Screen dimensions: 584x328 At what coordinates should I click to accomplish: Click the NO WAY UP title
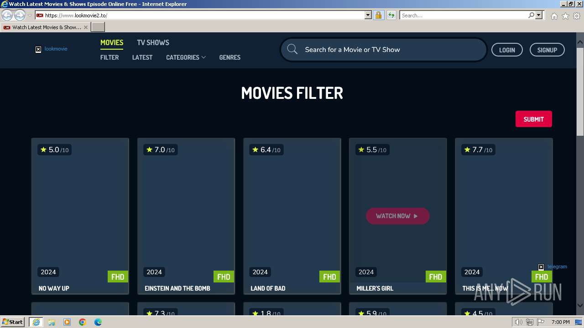point(54,288)
